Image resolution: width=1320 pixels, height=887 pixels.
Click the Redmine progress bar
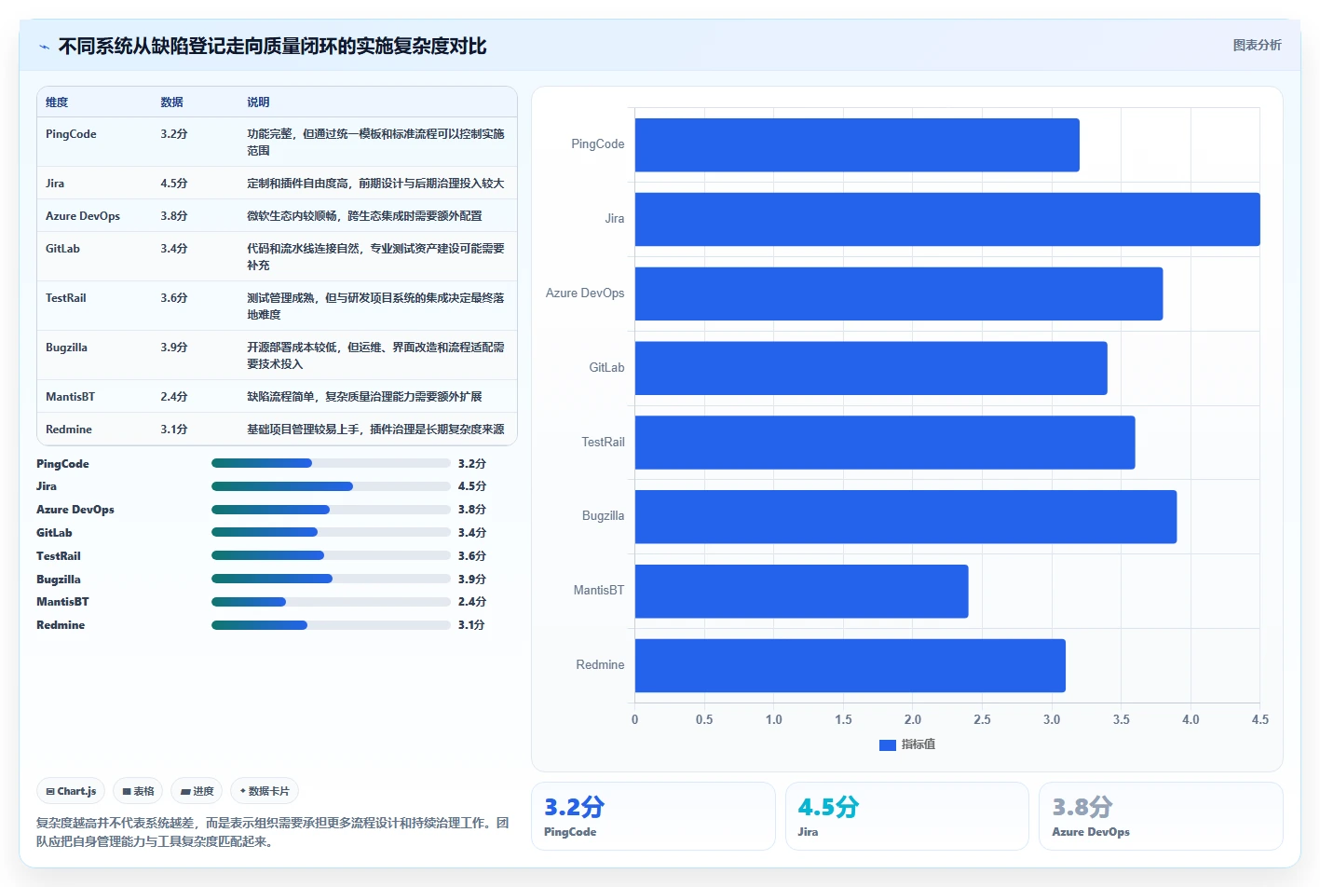point(331,625)
